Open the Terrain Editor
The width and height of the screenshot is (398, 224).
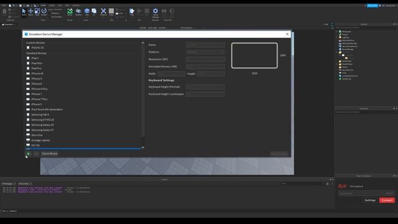(x=70, y=12)
